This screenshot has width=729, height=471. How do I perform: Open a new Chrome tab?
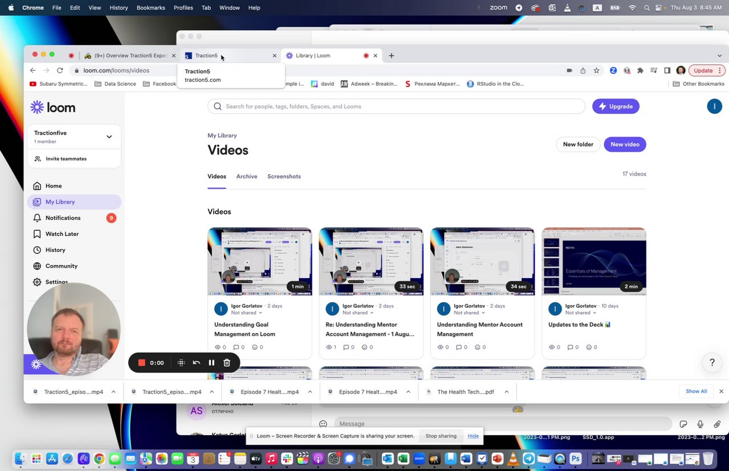click(391, 56)
